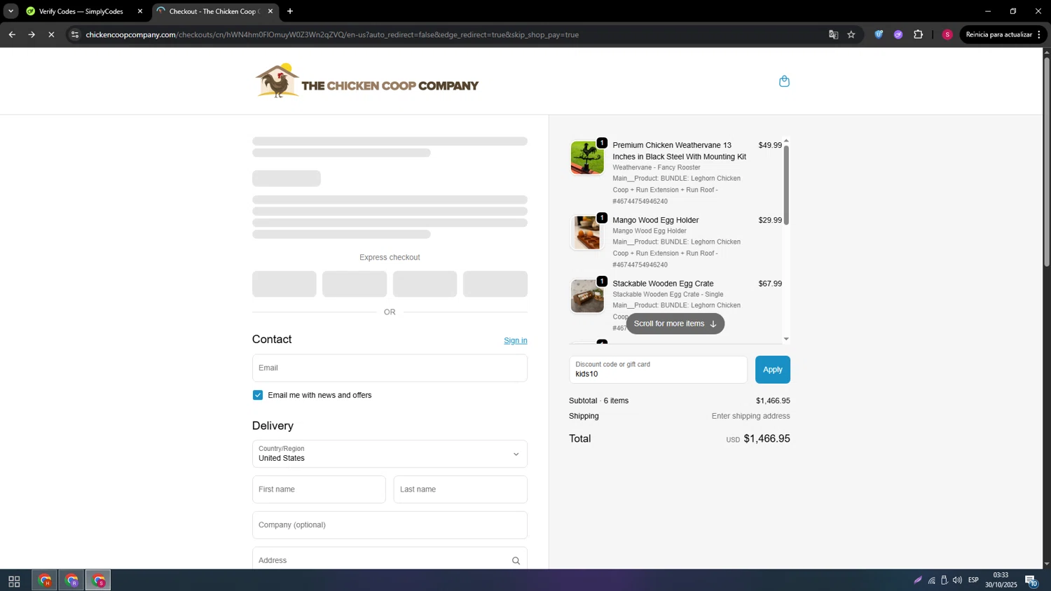Screen dimensions: 1051x591
Task: Click the order list scroll down arrow
Action: [786, 339]
